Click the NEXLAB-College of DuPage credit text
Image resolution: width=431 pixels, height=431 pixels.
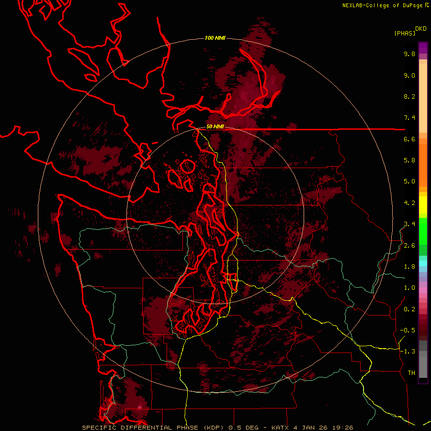click(x=384, y=5)
